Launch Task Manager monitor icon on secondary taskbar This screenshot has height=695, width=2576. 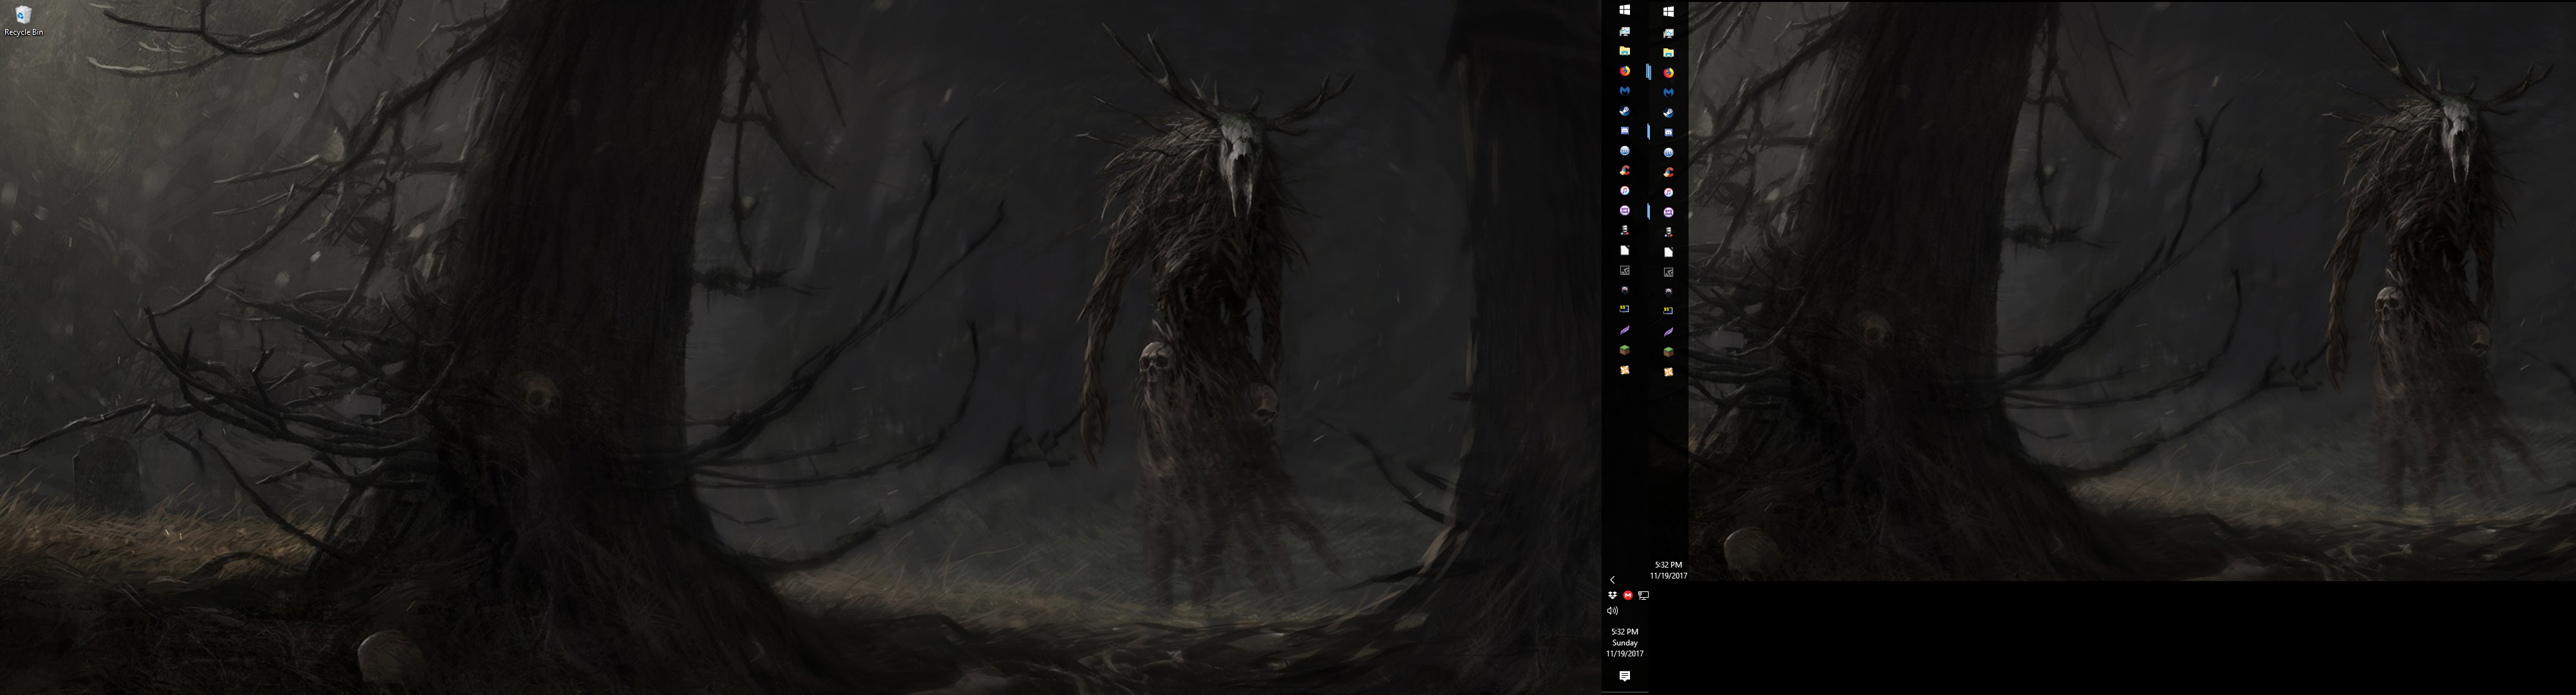click(x=1668, y=33)
